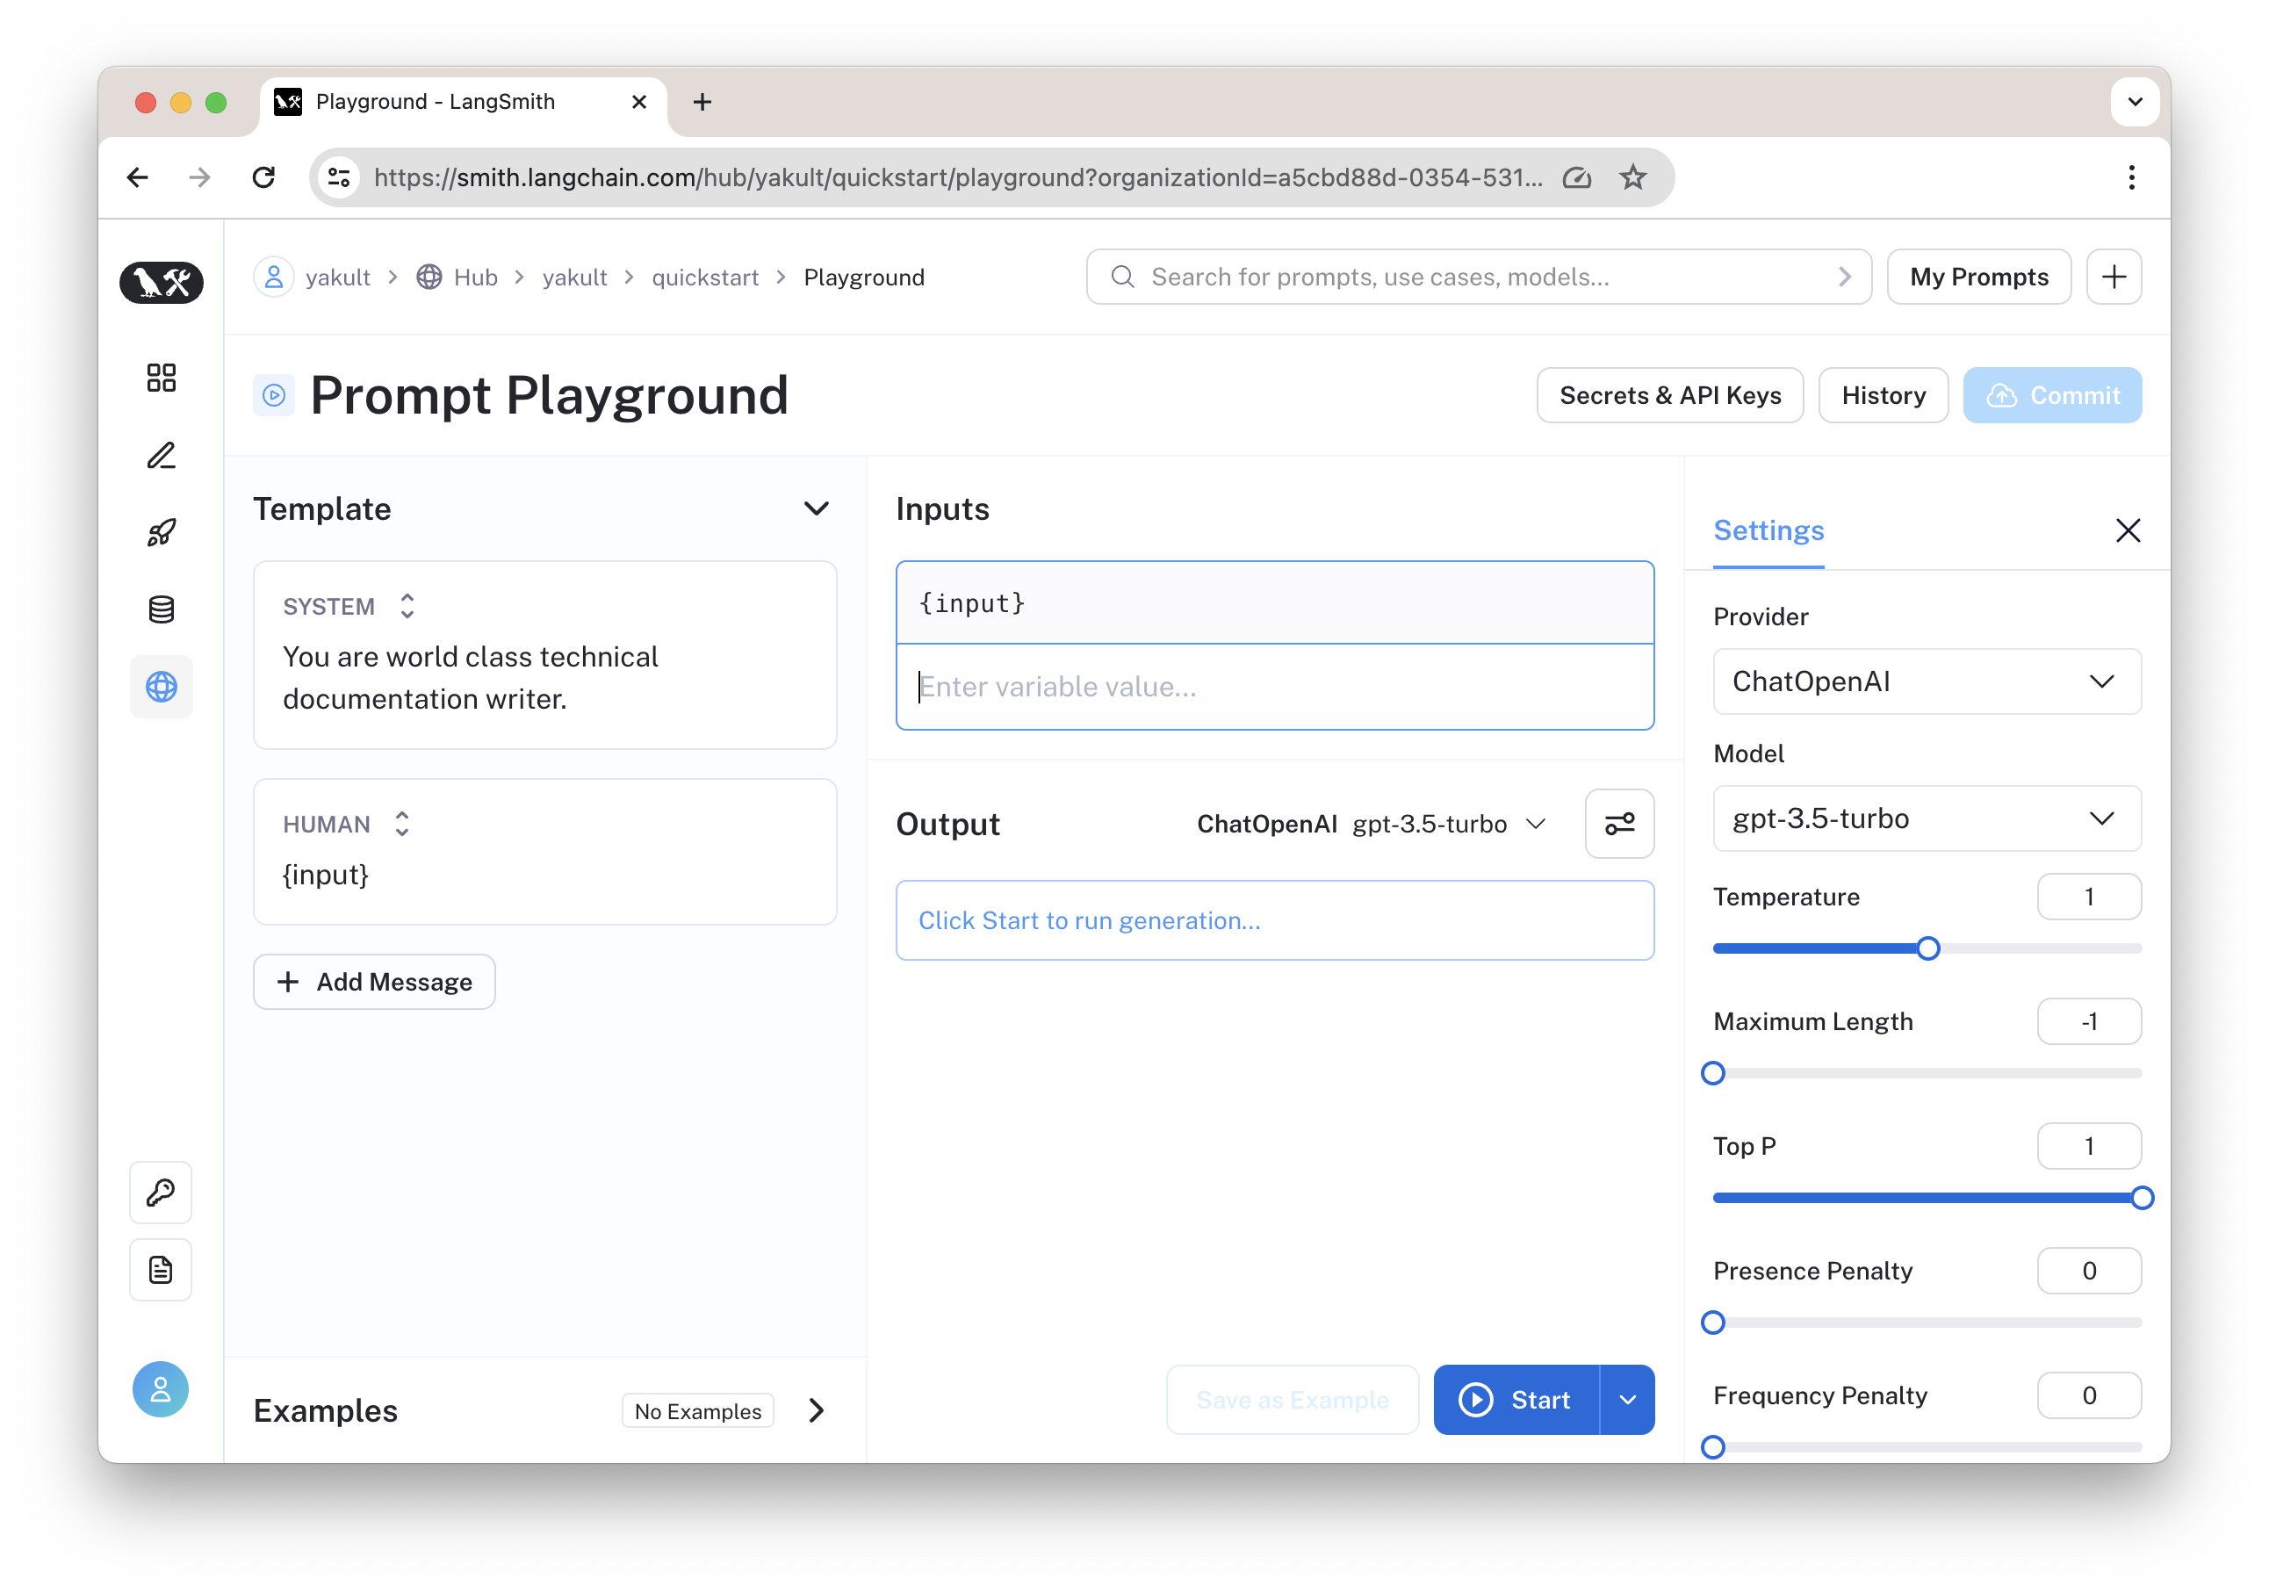2269x1593 pixels.
Task: Open a new browser tab with plus
Action: tap(702, 102)
